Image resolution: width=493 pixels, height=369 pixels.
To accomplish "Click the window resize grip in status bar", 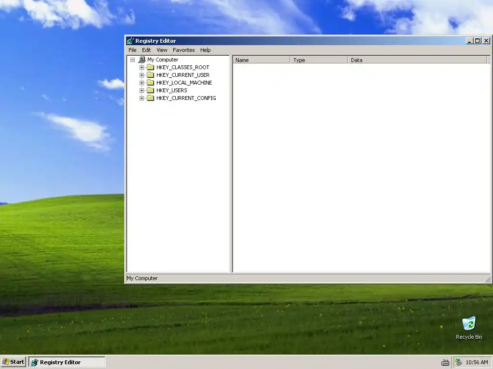I will pos(488,279).
